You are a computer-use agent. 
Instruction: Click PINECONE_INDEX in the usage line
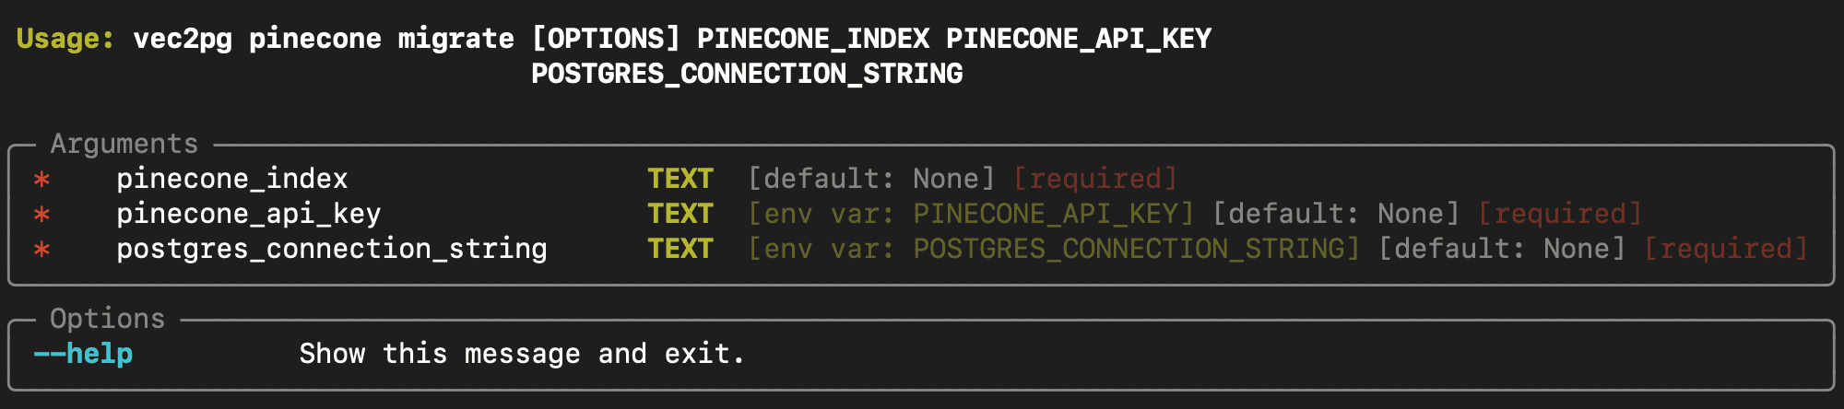point(813,39)
